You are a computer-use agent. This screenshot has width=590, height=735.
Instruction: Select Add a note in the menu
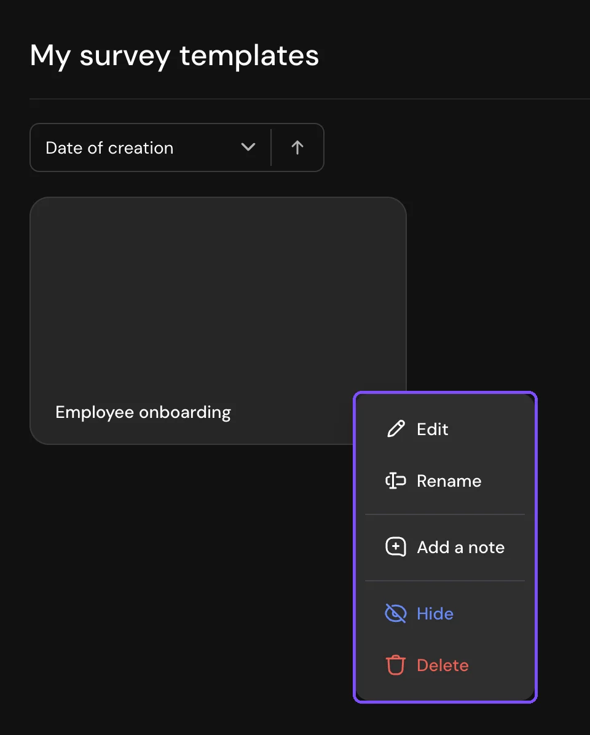pyautogui.click(x=445, y=547)
